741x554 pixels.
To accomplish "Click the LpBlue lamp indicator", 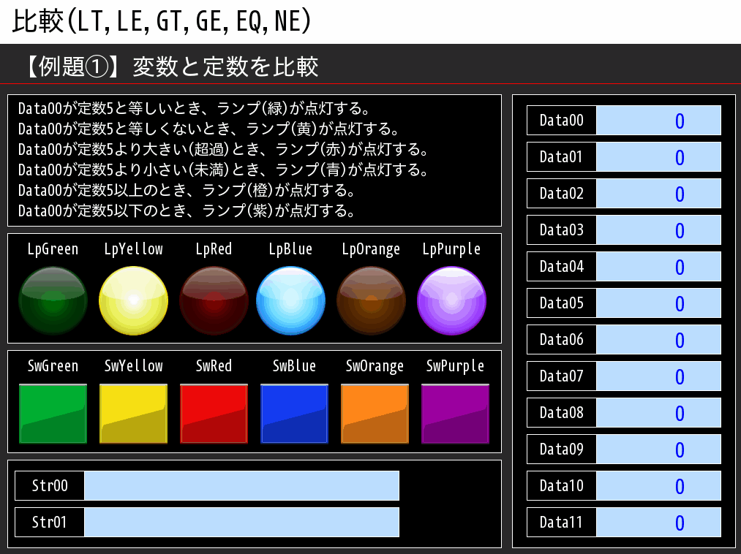I will point(290,301).
